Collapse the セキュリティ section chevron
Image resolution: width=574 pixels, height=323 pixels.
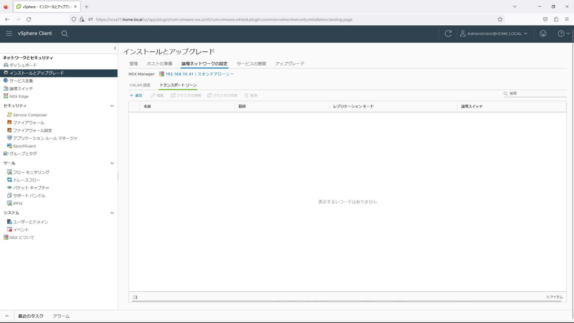point(112,106)
